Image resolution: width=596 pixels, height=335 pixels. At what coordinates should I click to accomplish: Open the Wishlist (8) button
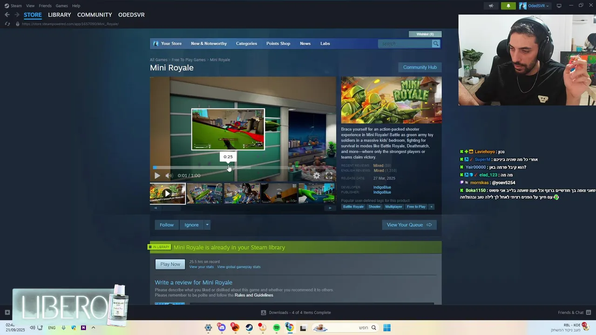(x=425, y=34)
